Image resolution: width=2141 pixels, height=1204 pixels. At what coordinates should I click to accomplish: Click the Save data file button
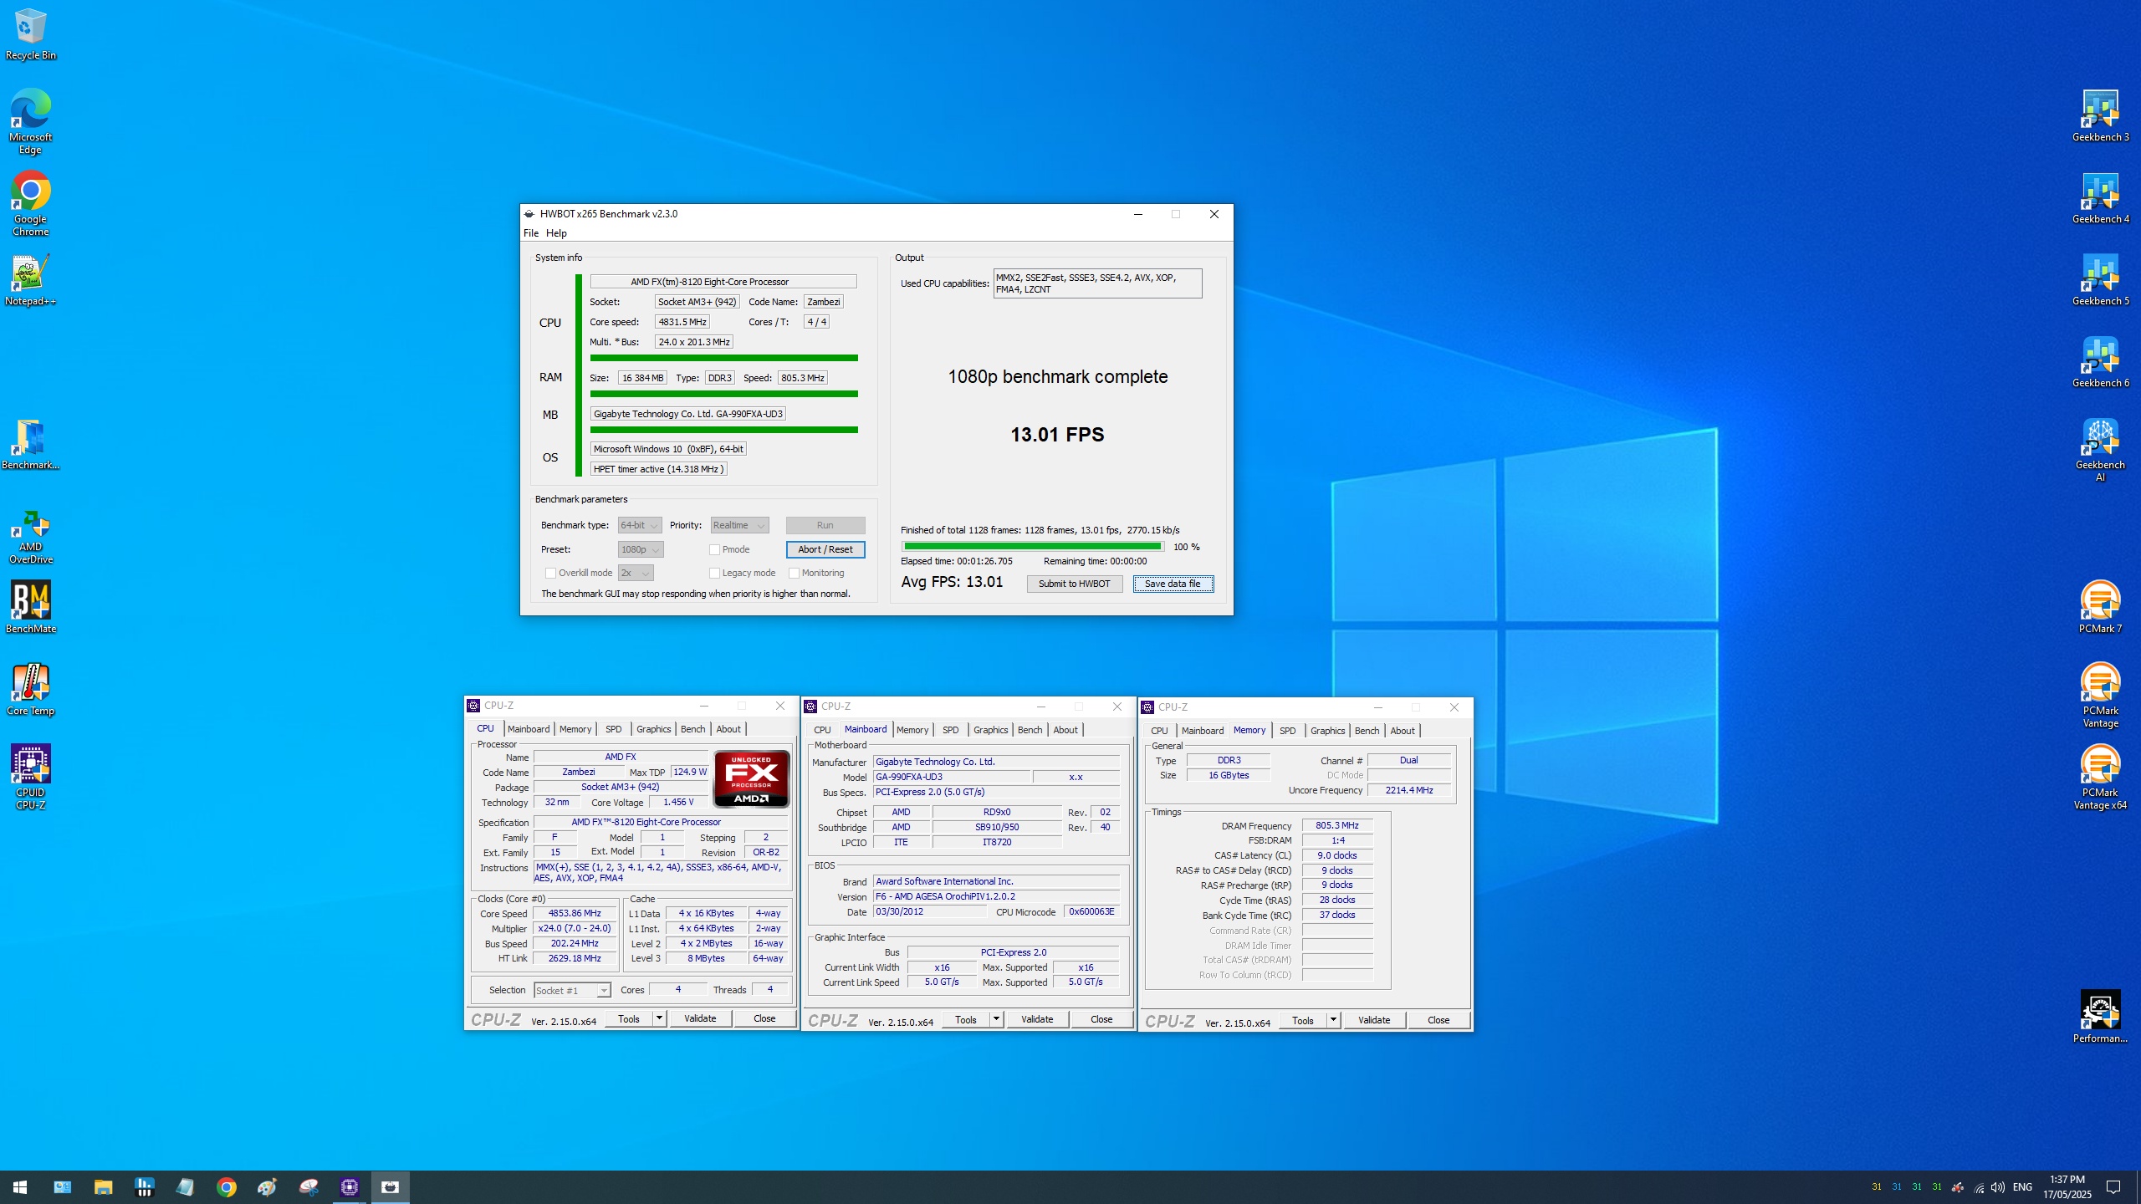(1173, 584)
